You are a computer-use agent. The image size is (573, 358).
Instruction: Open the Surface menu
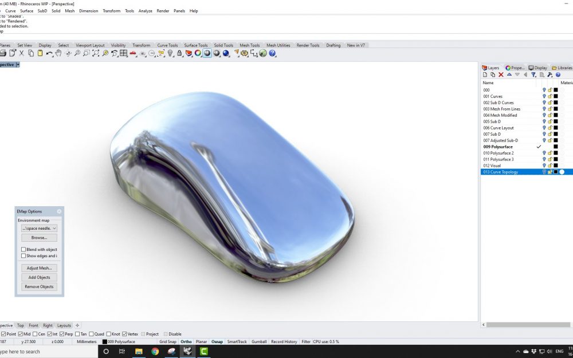tap(27, 11)
